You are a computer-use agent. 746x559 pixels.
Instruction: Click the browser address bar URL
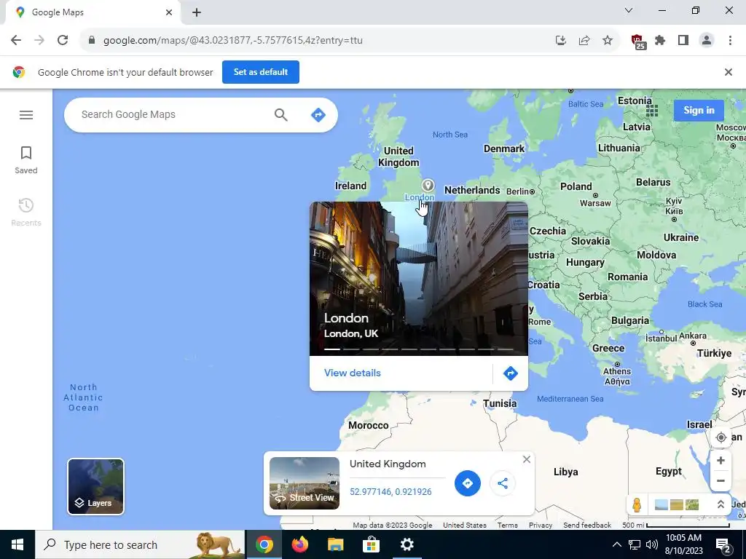pos(233,41)
